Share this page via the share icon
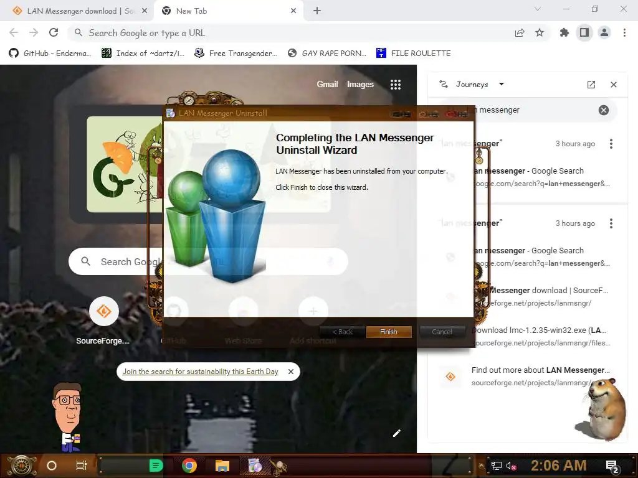Image resolution: width=638 pixels, height=478 pixels. click(520, 33)
